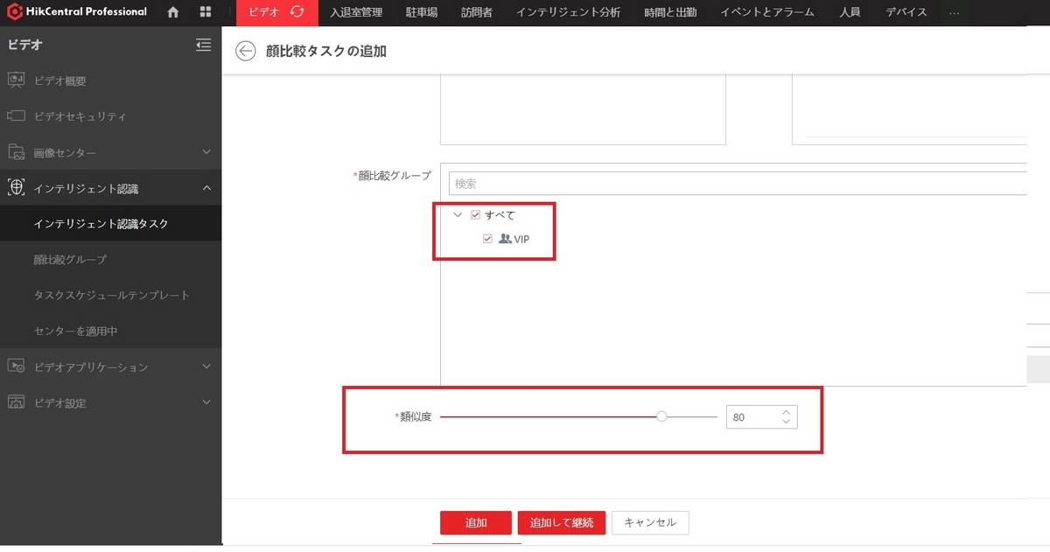The height and width of the screenshot is (552, 1050).
Task: Click the VIP group people icon
Action: [505, 239]
